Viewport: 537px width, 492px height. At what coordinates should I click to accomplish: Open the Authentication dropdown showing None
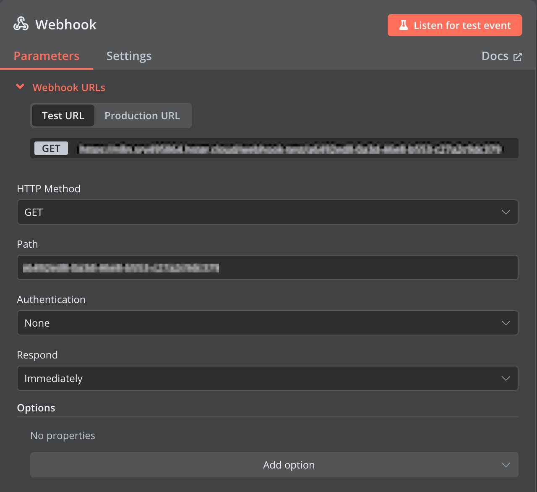267,323
